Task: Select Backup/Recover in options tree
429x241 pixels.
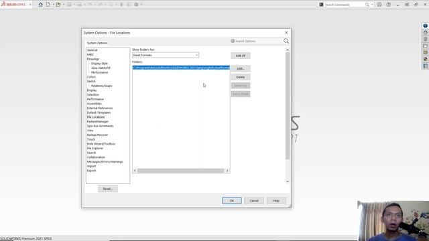Action: click(97, 135)
